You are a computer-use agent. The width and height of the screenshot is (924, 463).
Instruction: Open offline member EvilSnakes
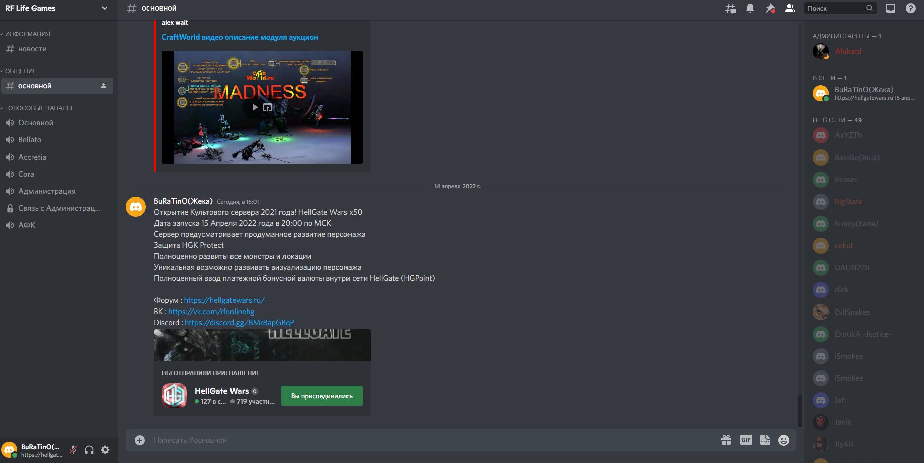(865, 312)
